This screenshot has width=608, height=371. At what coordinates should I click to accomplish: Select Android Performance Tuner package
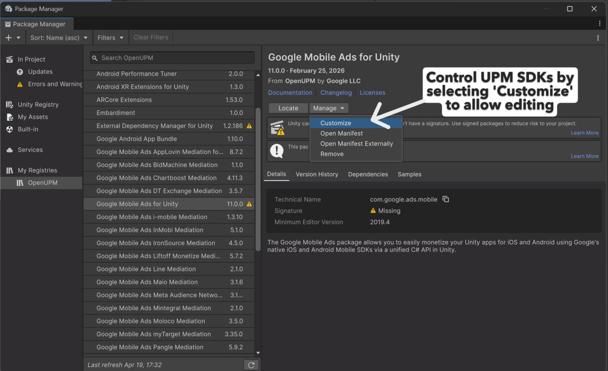[x=169, y=74]
